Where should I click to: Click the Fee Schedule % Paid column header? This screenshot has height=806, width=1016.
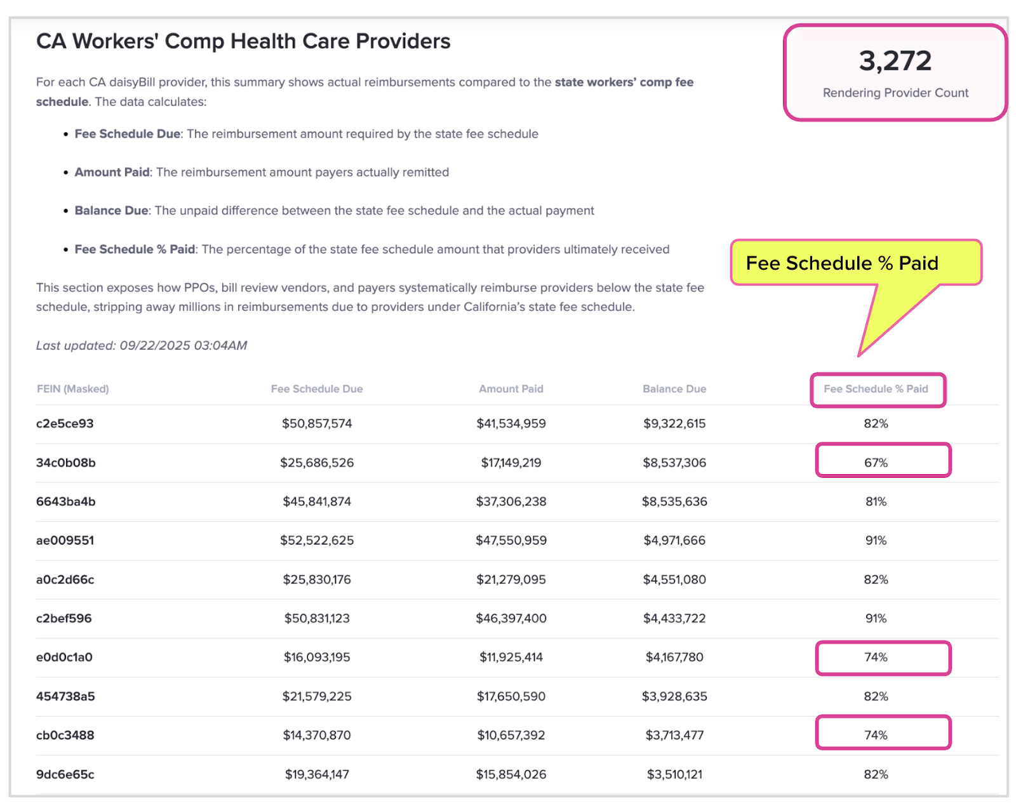[876, 389]
